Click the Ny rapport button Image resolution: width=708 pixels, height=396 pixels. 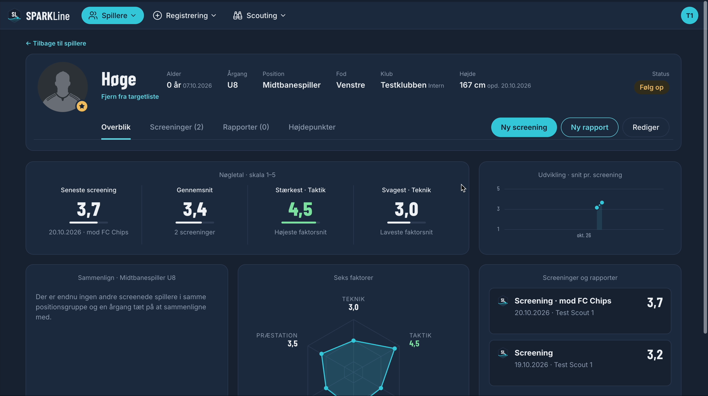point(589,127)
